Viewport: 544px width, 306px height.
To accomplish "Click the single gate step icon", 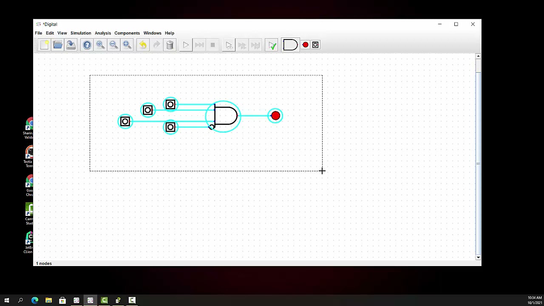I will pos(229,45).
